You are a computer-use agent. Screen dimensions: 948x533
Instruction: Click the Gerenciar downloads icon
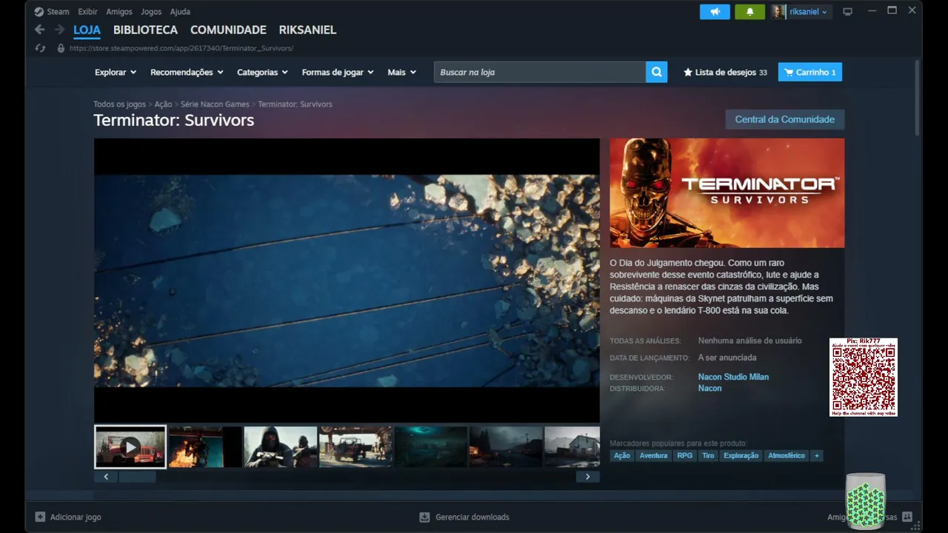click(x=424, y=517)
